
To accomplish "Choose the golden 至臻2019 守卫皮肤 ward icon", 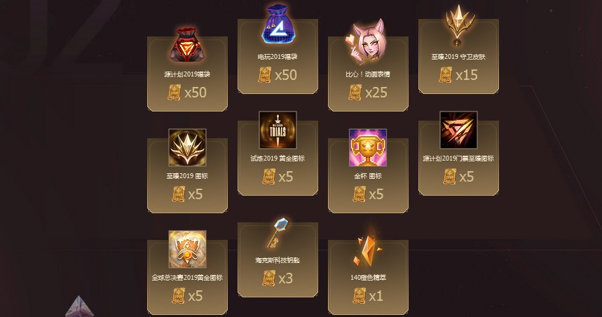I will tap(459, 25).
